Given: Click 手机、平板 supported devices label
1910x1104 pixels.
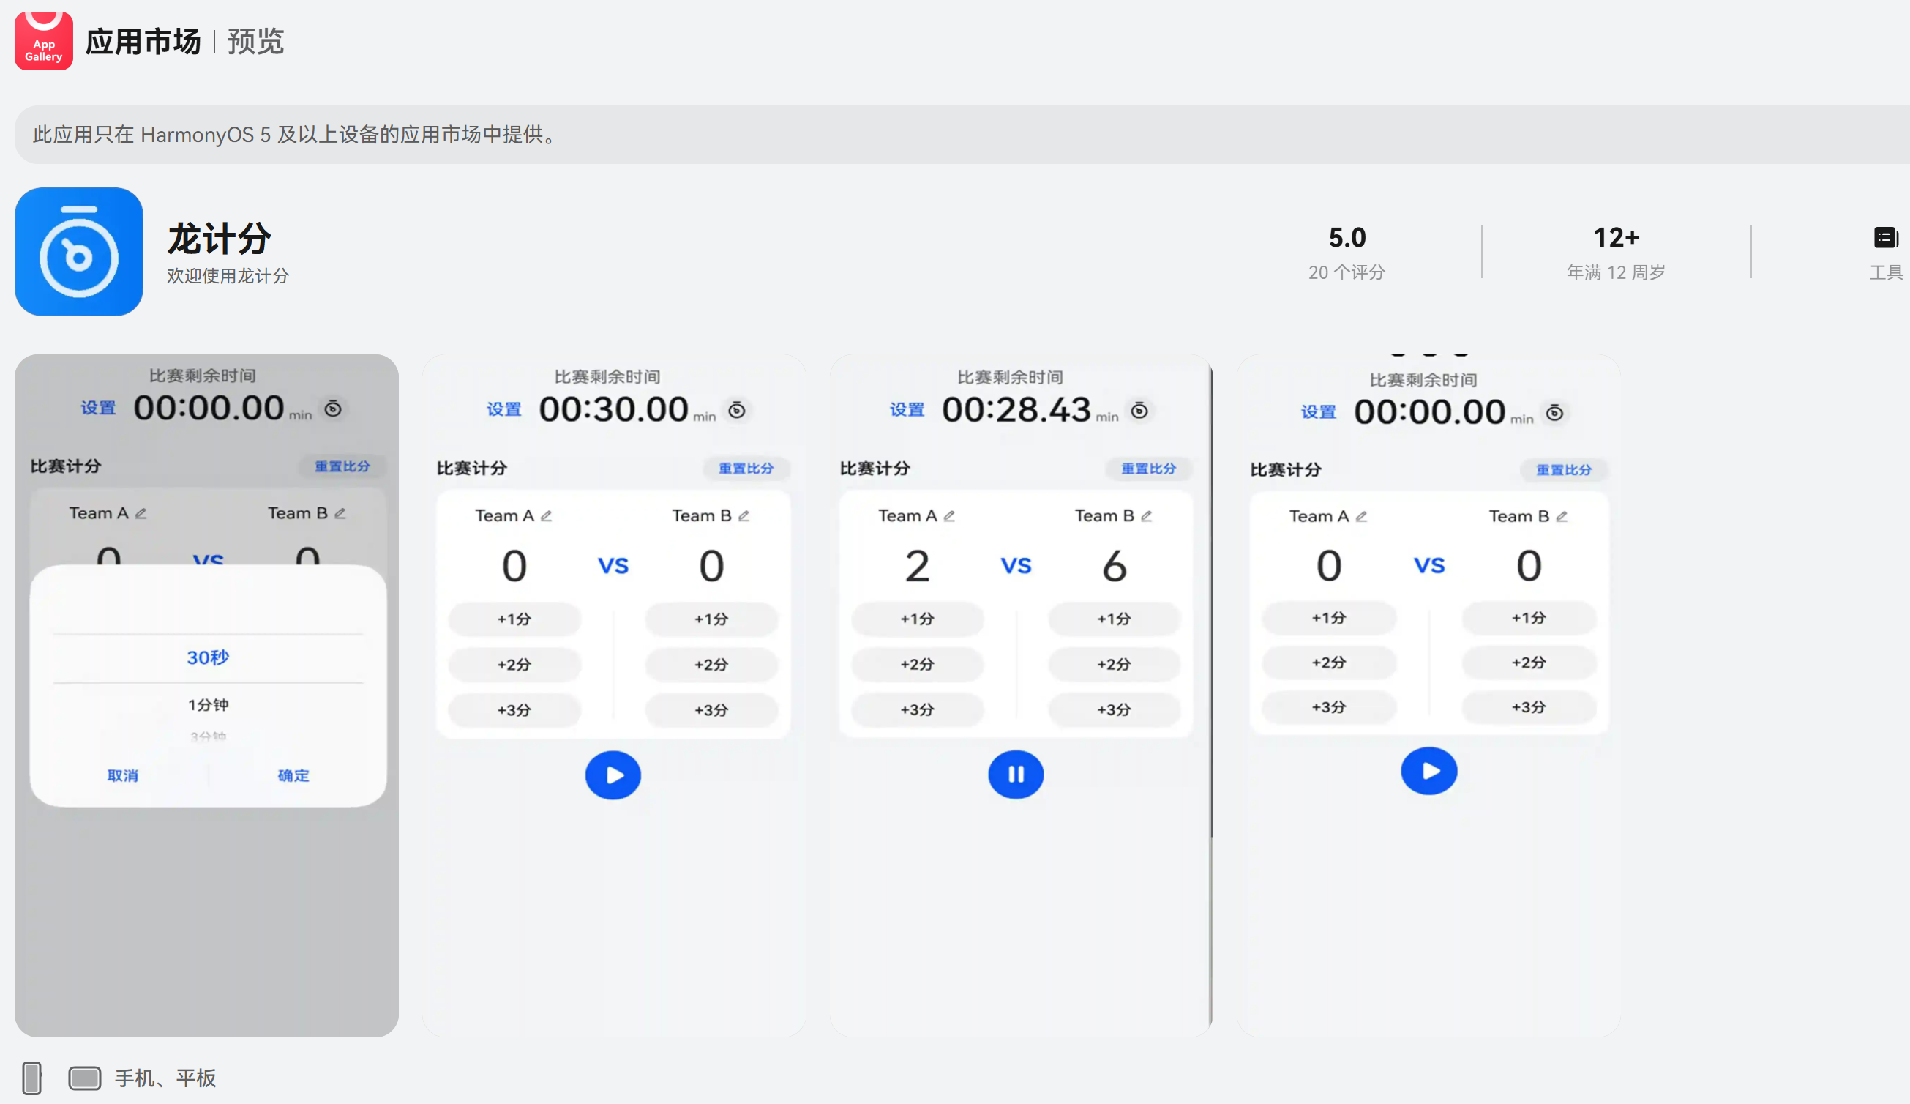Looking at the screenshot, I should [x=165, y=1078].
